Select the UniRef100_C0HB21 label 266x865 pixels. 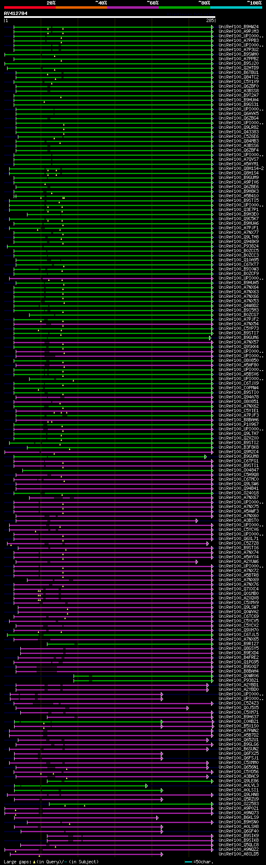(239, 721)
